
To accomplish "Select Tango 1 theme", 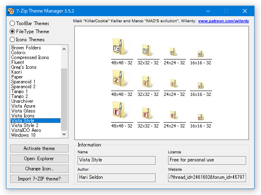I will tap(36, 91).
